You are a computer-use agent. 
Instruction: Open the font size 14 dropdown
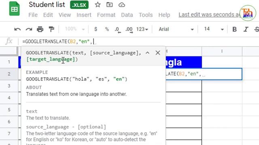pyautogui.click(x=214, y=29)
